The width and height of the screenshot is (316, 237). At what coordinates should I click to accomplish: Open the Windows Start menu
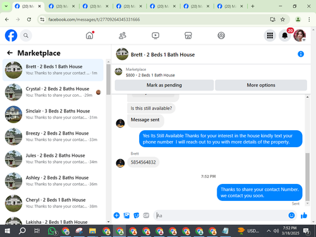click(8, 231)
